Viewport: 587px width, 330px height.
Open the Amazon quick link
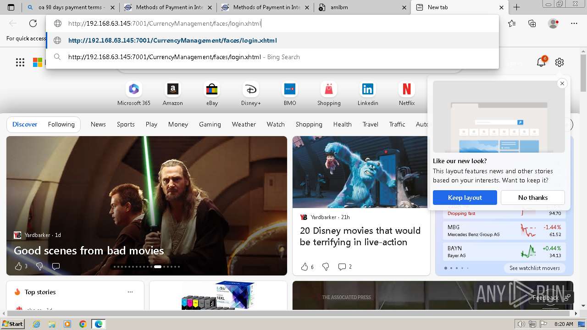pos(172,93)
